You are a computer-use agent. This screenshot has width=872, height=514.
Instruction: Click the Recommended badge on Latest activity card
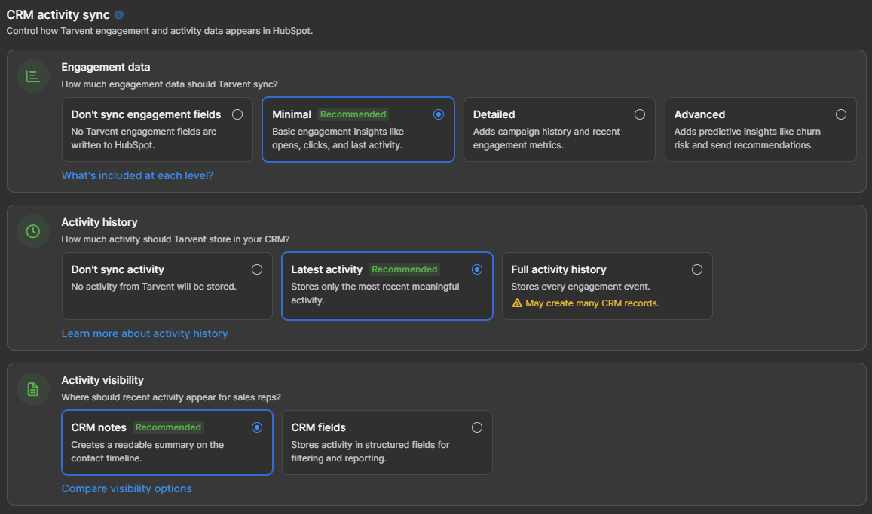point(404,269)
